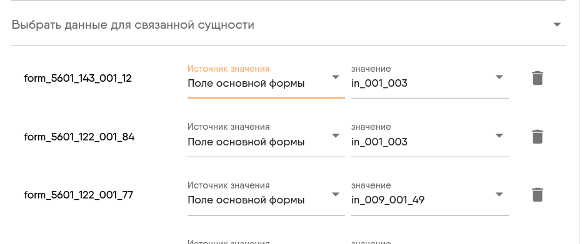Delete the form_5601_143_001_12 row

538,78
